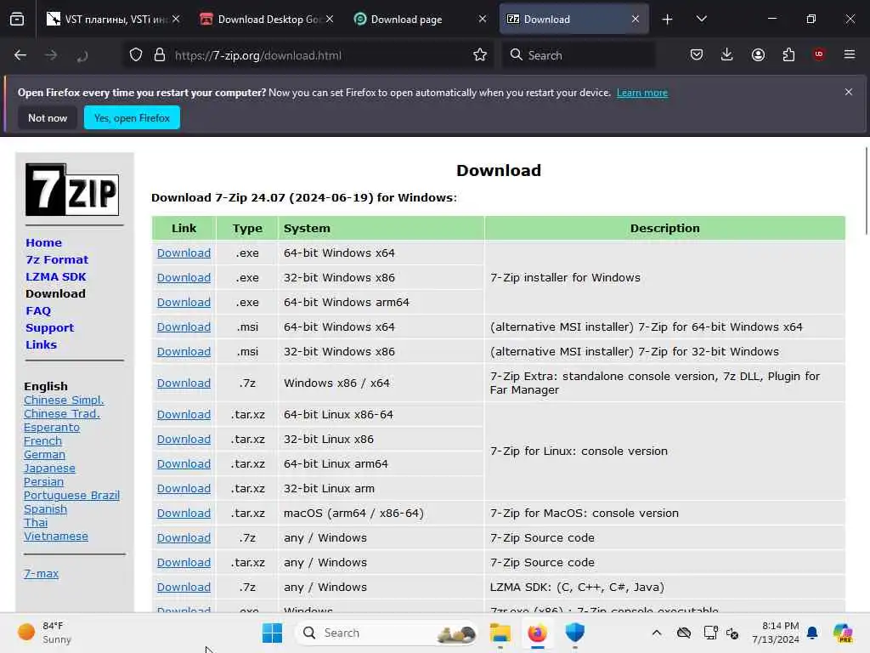Open LZMA SDK in the sidebar
This screenshot has height=653, width=870.
click(55, 276)
